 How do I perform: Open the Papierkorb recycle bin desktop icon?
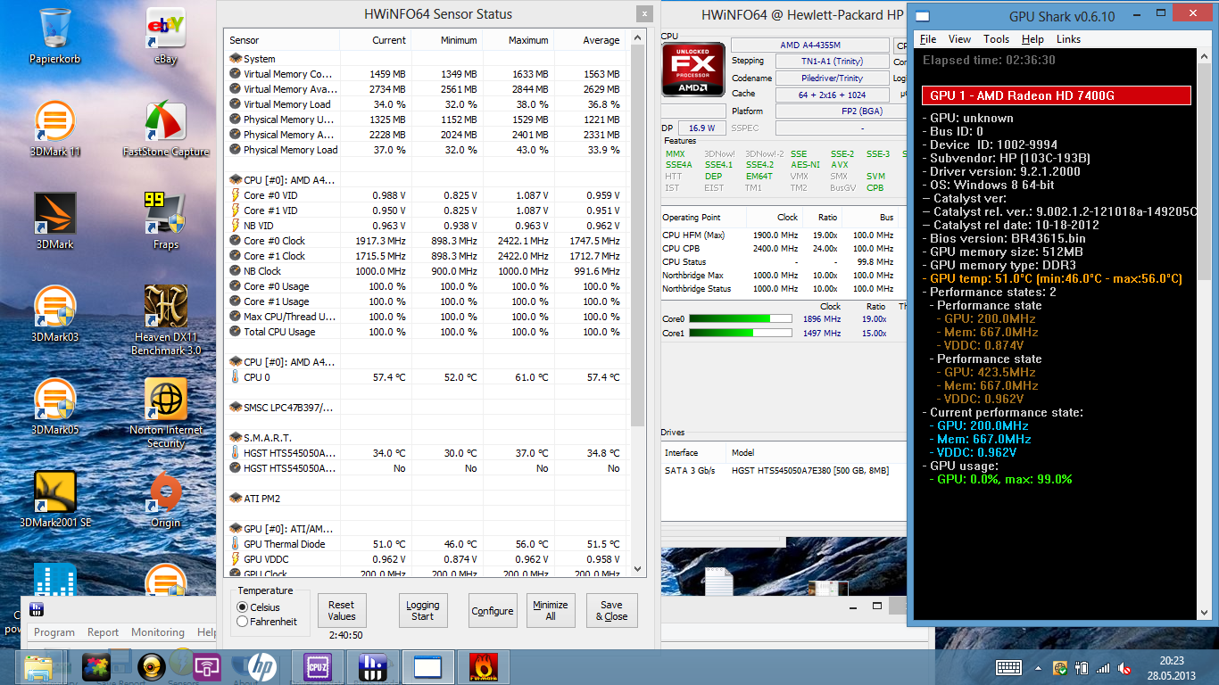(x=55, y=37)
